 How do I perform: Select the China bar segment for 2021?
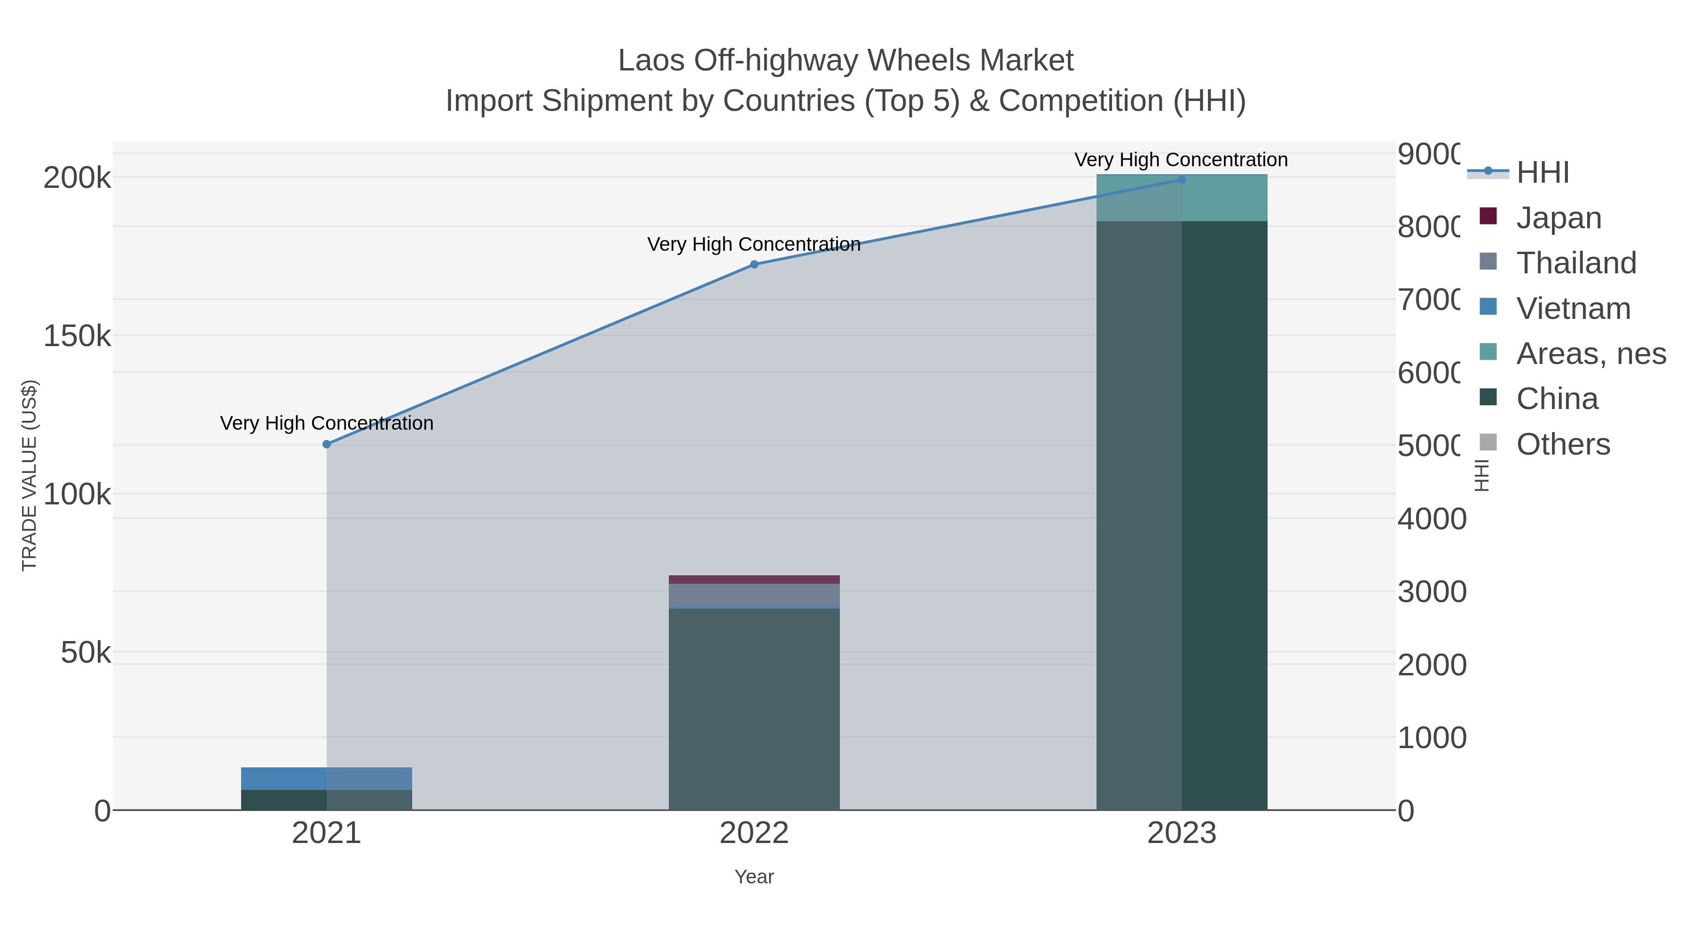[x=327, y=799]
